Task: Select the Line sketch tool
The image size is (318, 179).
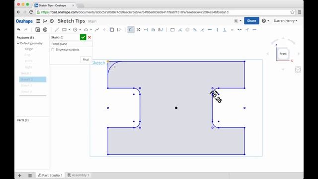Action: pyautogui.click(x=57, y=30)
